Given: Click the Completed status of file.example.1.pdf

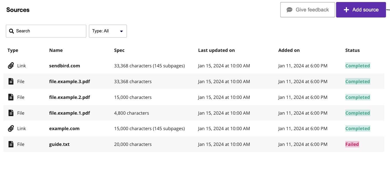Looking at the screenshot, I should pyautogui.click(x=358, y=113).
